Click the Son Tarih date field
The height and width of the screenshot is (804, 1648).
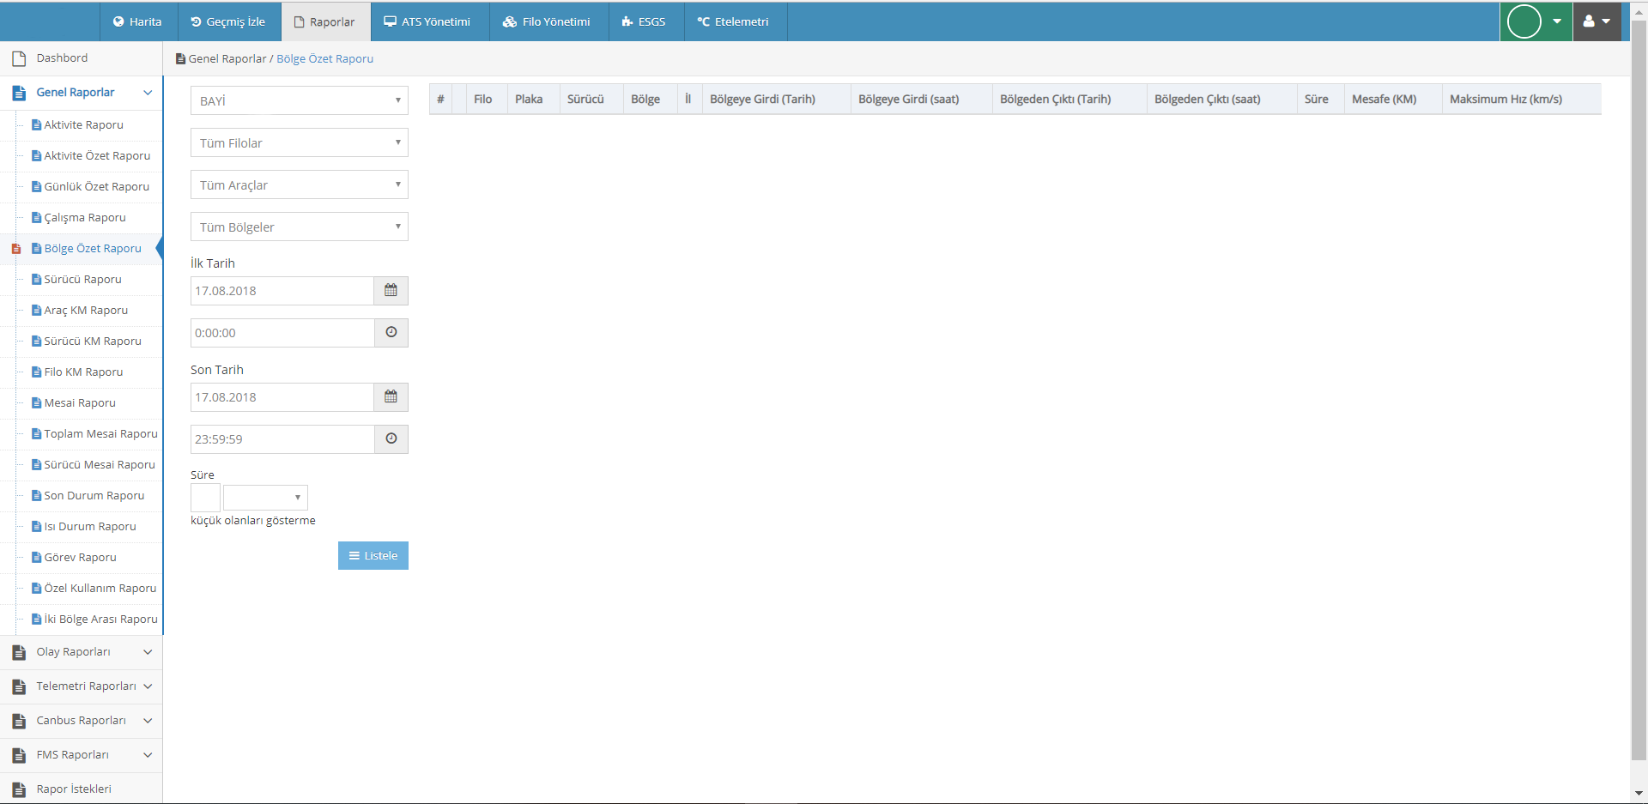point(282,397)
